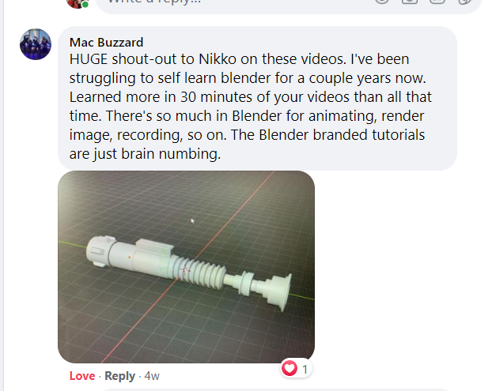Reply to Mac Buzzard's comment
492x391 pixels.
pos(119,376)
